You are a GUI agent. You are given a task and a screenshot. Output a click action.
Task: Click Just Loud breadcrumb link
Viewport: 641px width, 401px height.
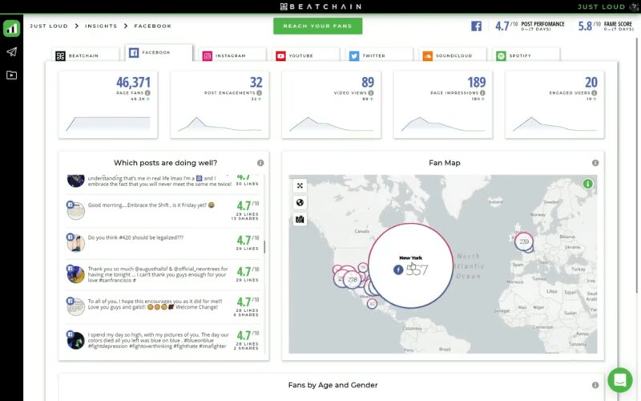coord(49,26)
